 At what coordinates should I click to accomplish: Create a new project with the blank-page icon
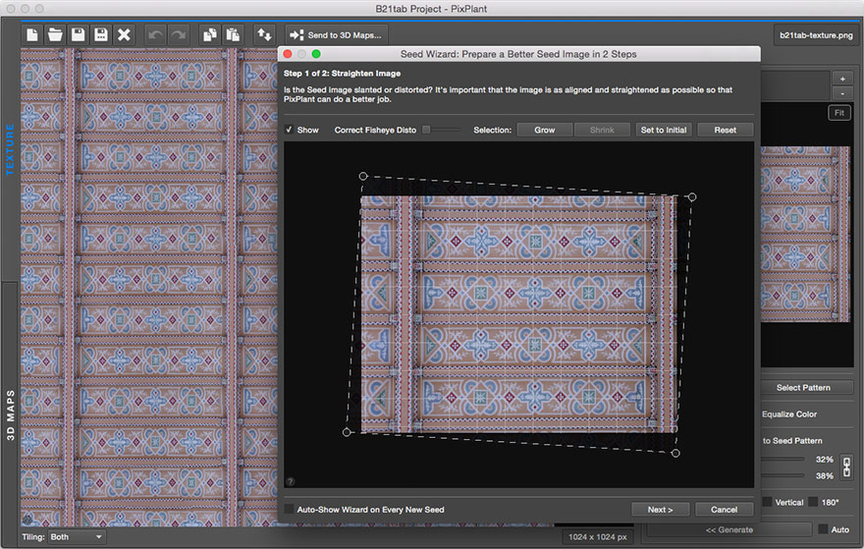point(32,34)
